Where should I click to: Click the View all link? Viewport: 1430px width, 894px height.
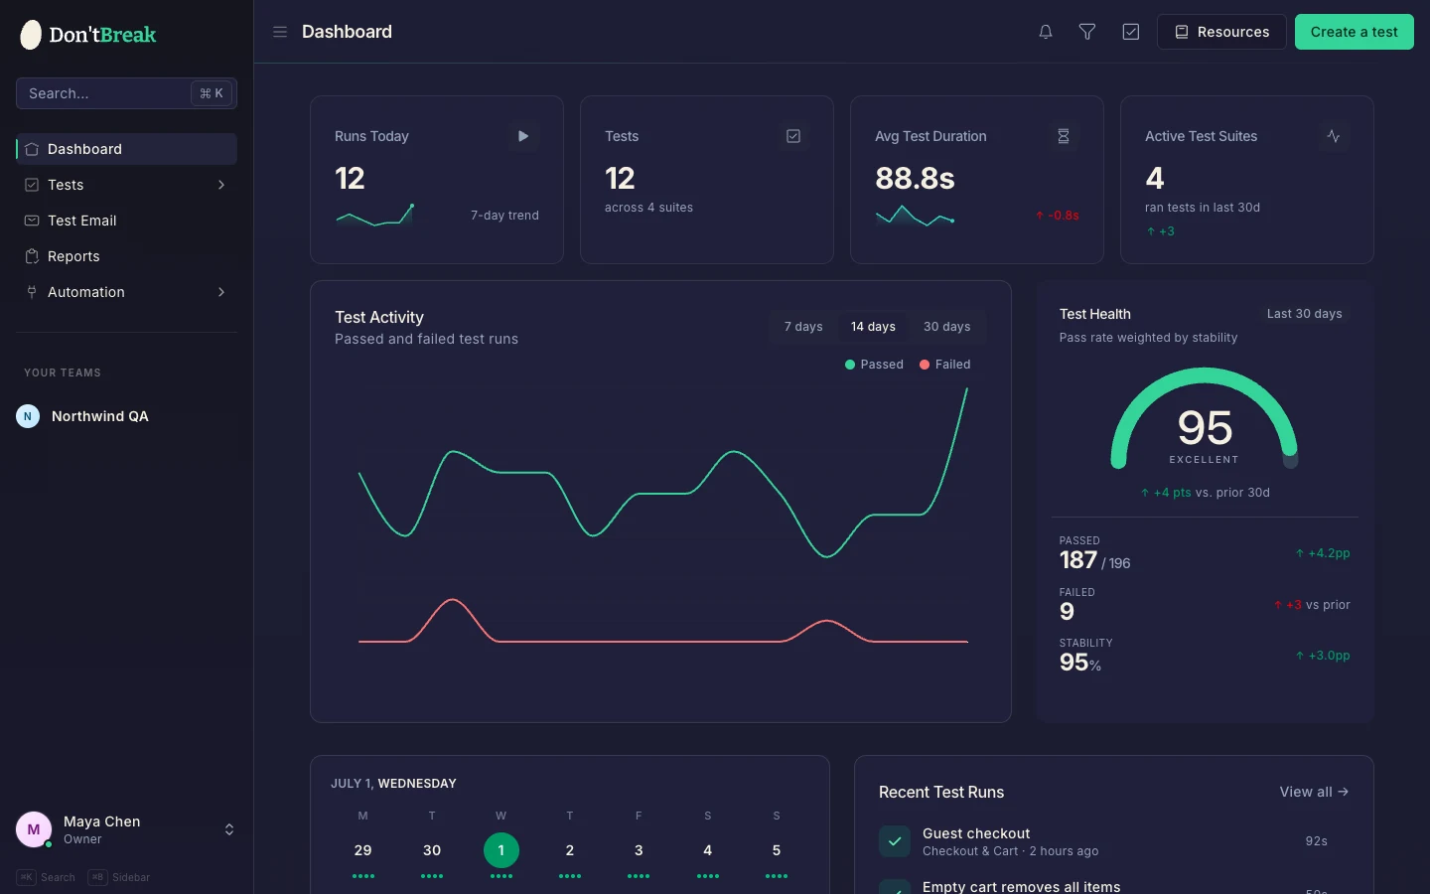[1314, 792]
